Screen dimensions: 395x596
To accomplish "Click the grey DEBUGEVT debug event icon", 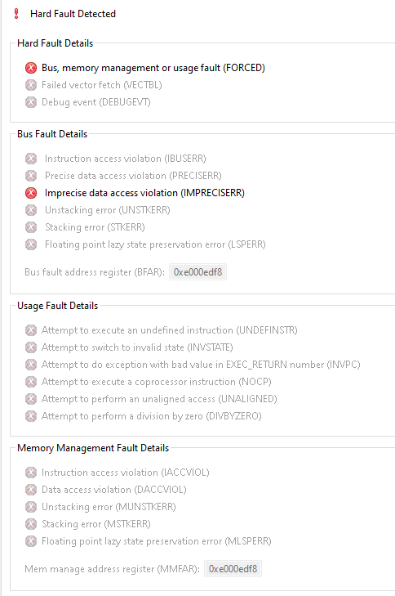I will point(31,102).
